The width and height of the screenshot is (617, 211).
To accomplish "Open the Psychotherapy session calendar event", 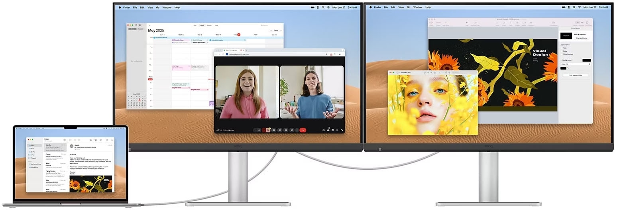I will click(181, 85).
